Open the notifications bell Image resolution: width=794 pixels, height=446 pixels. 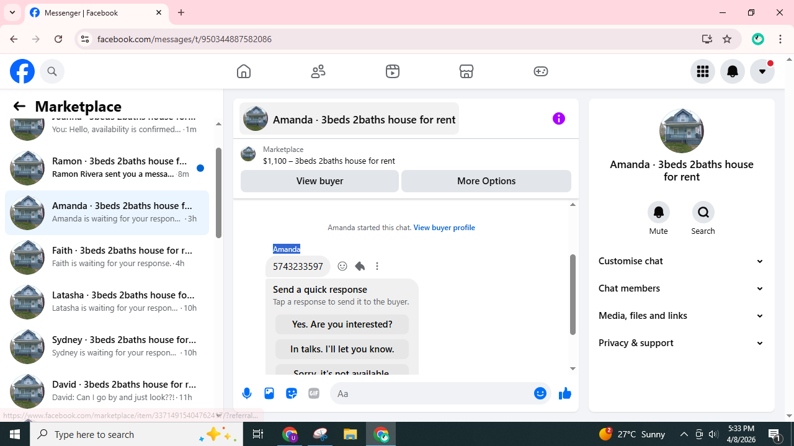(733, 71)
